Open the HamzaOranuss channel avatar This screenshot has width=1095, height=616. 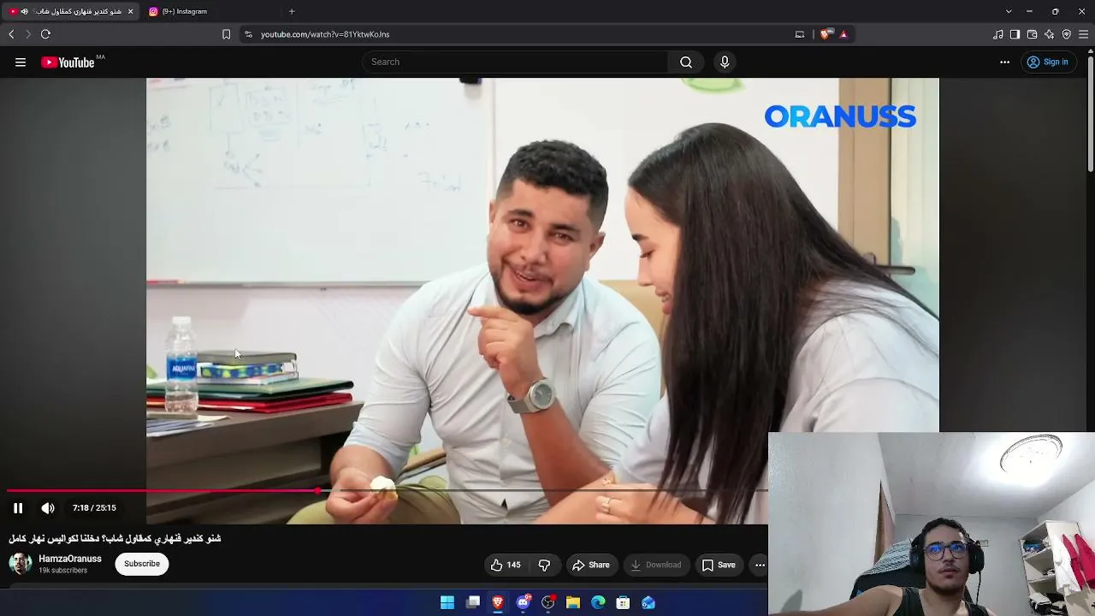click(x=21, y=564)
